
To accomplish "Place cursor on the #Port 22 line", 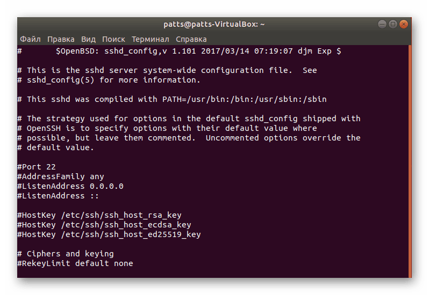I will pyautogui.click(x=37, y=167).
